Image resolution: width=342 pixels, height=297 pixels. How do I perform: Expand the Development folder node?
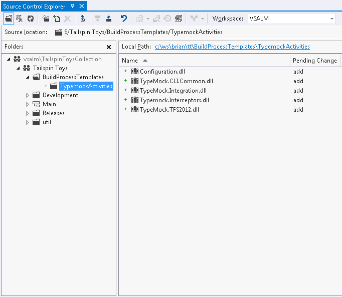pos(28,95)
